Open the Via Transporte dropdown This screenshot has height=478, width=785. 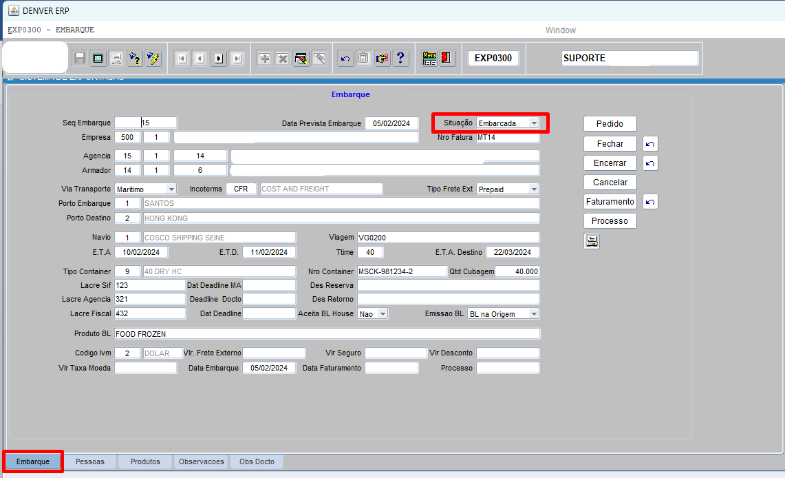145,189
